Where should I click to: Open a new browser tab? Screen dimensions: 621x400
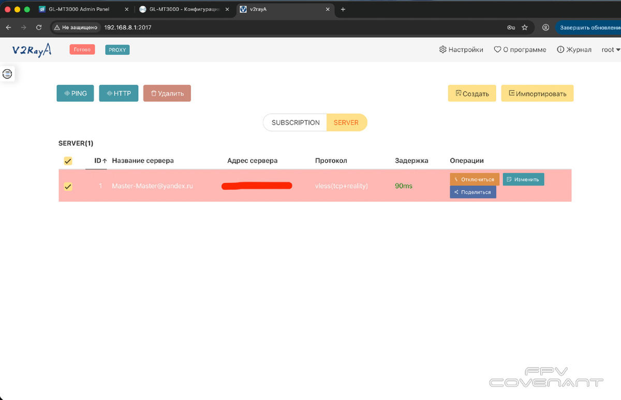tap(343, 9)
